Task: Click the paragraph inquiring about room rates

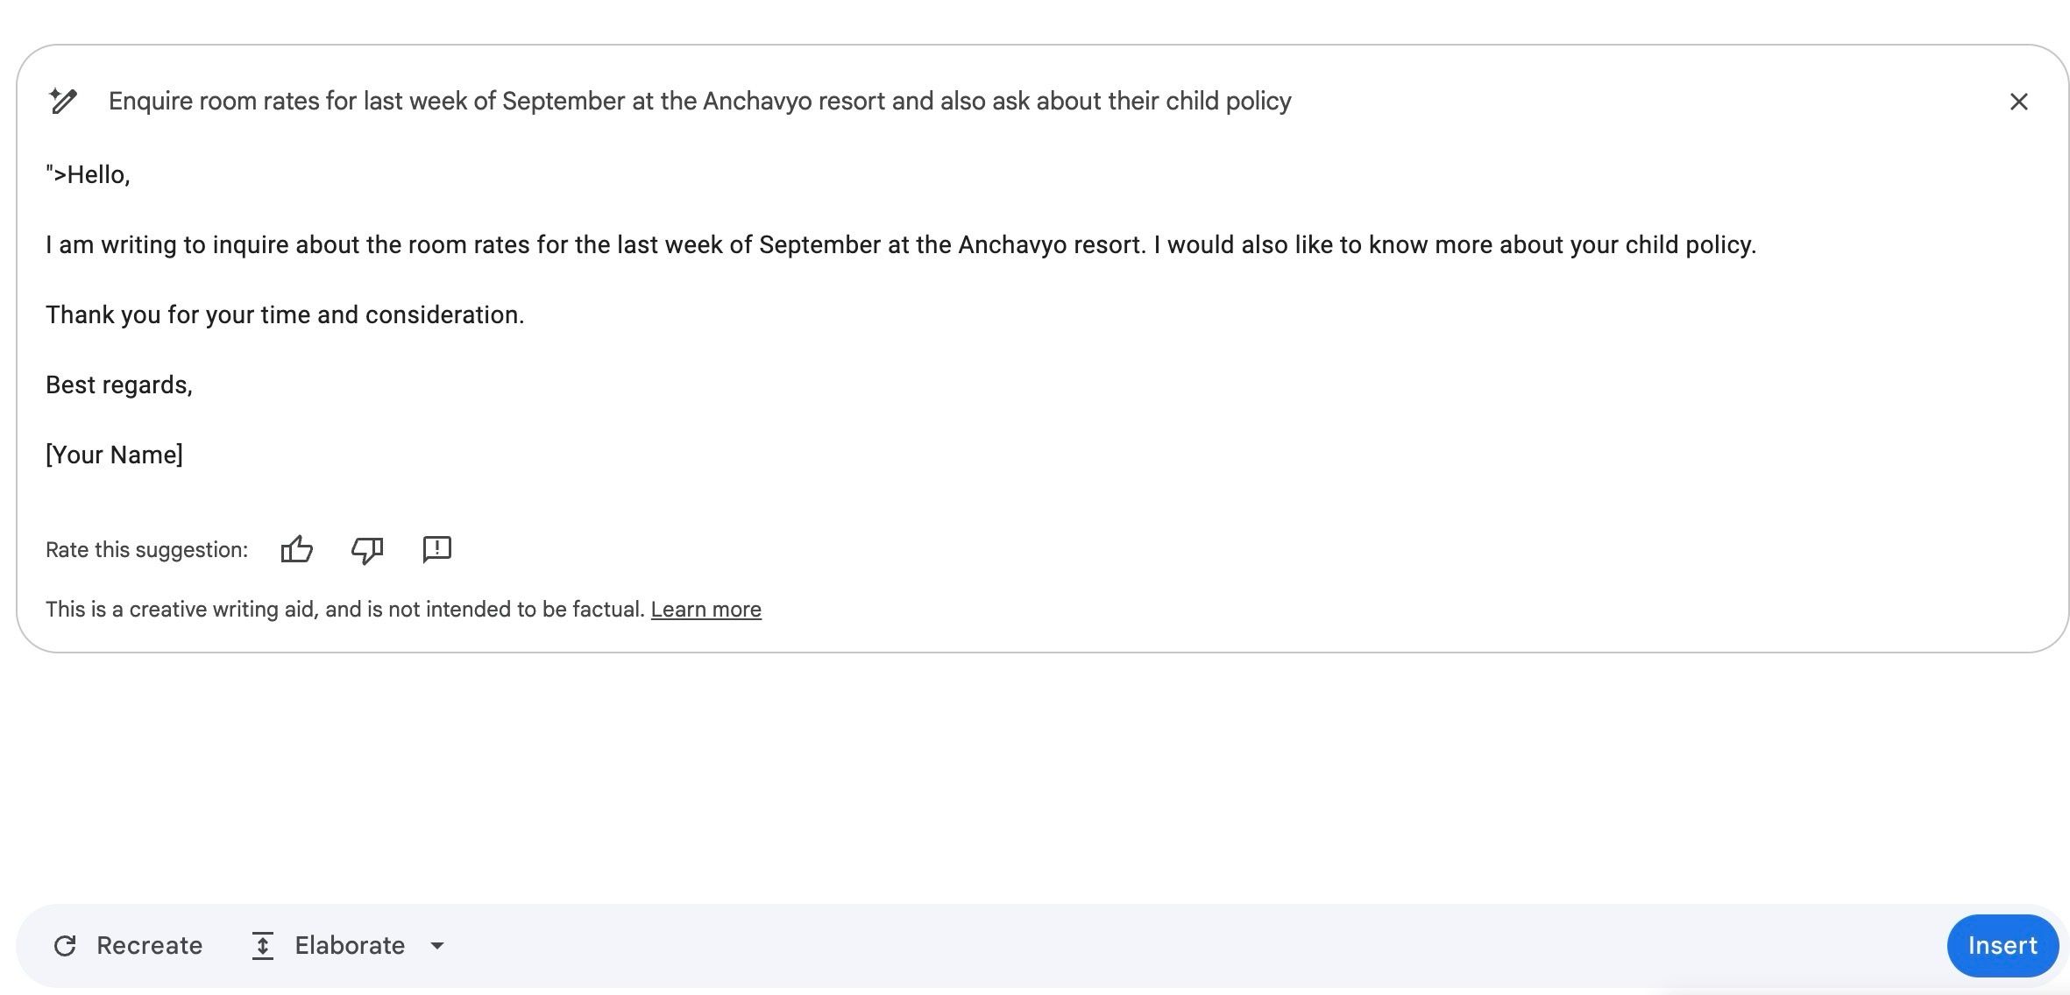Action: click(901, 245)
